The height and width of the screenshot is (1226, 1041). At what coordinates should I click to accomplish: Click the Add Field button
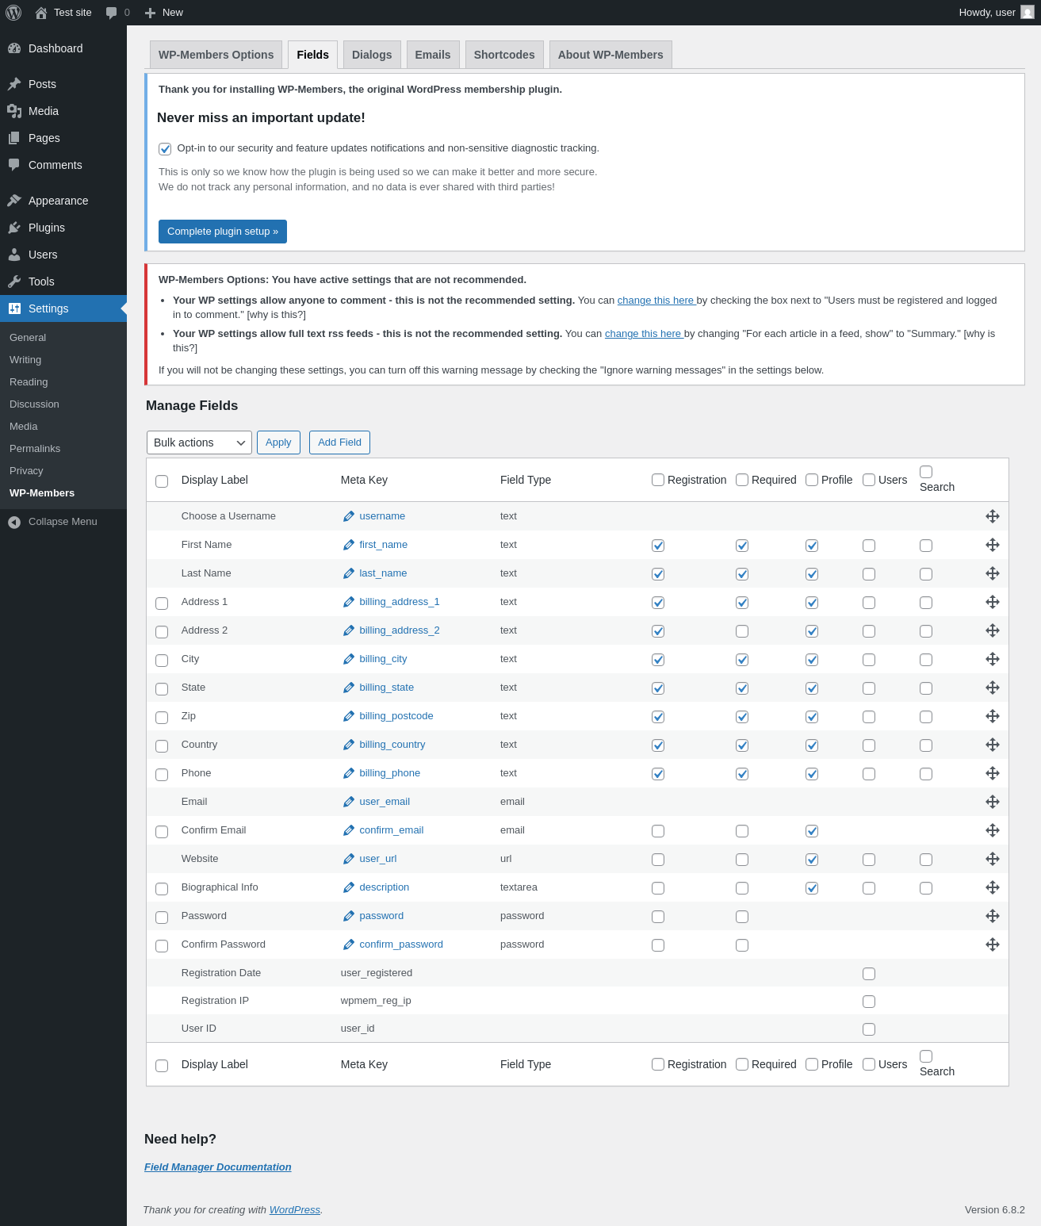(x=339, y=443)
